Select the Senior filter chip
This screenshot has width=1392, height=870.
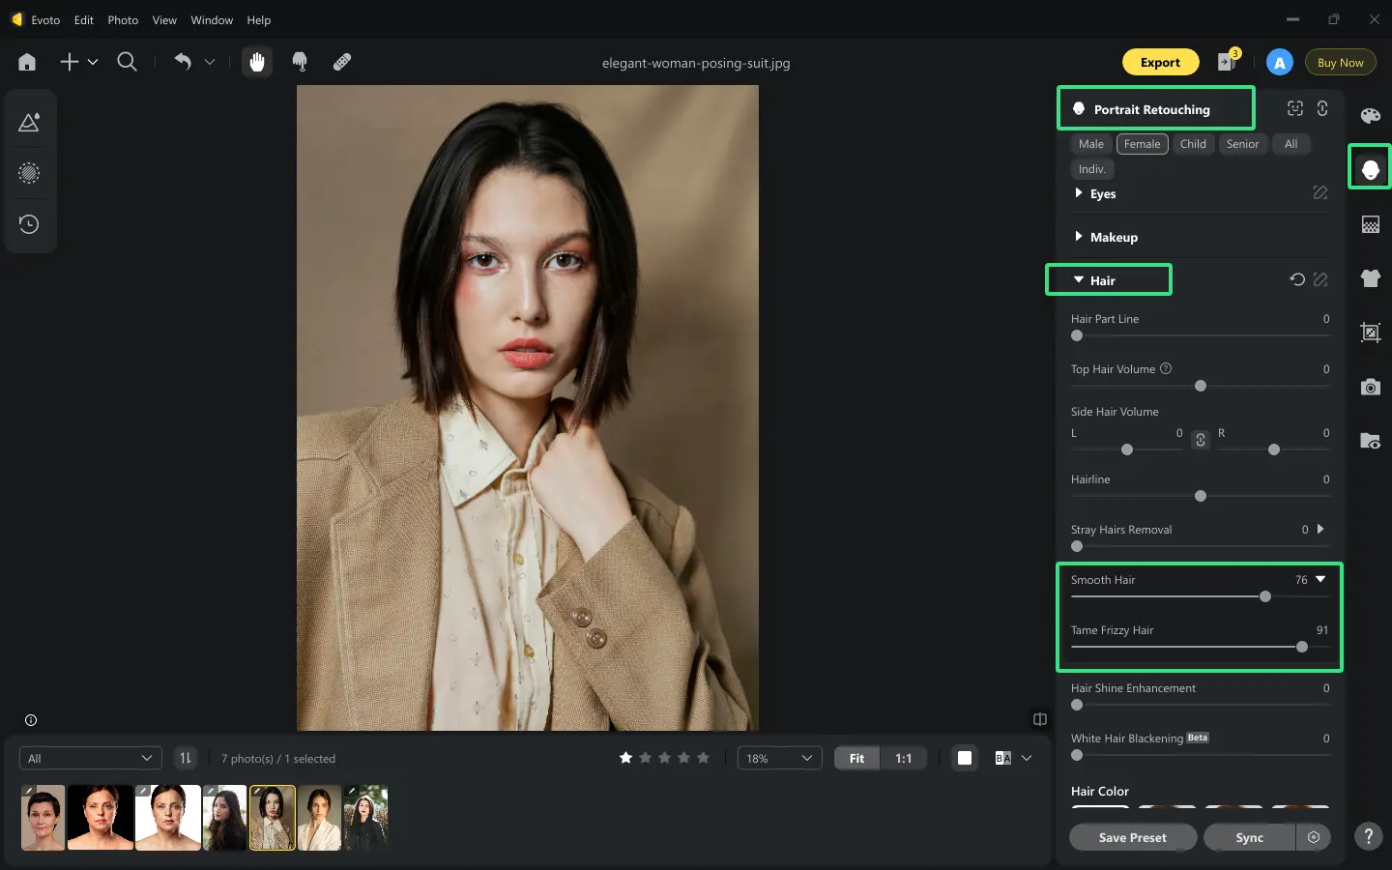click(1242, 144)
